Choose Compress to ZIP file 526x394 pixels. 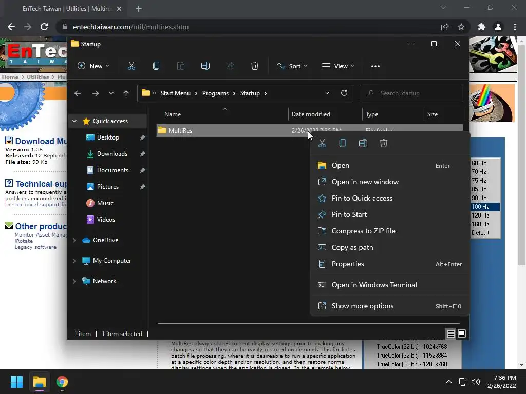coord(389,231)
